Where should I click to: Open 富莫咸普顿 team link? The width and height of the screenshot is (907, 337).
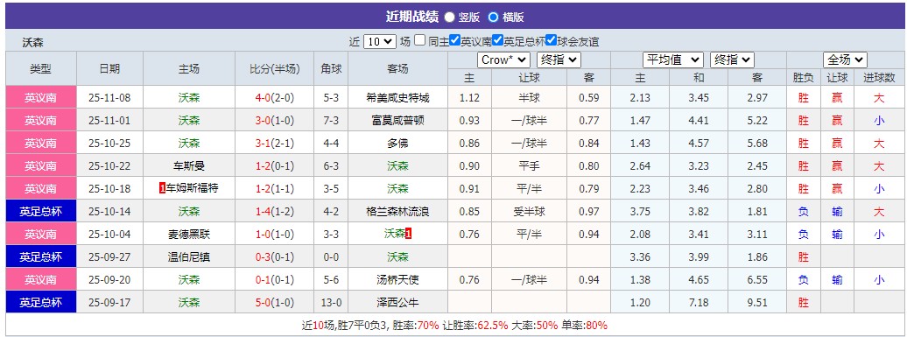point(397,120)
